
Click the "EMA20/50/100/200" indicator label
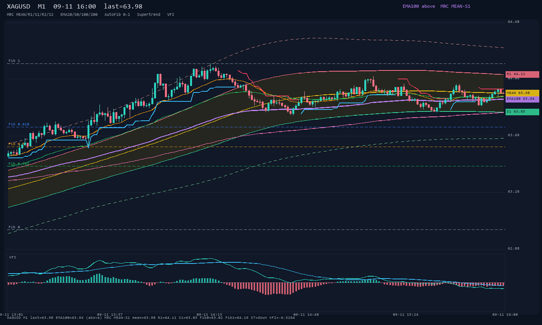pyautogui.click(x=79, y=15)
